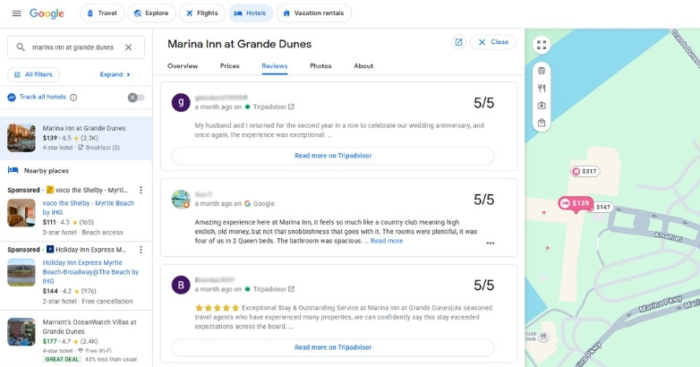Toggle Track all hotels switch
The height and width of the screenshot is (367, 700).
click(x=136, y=98)
